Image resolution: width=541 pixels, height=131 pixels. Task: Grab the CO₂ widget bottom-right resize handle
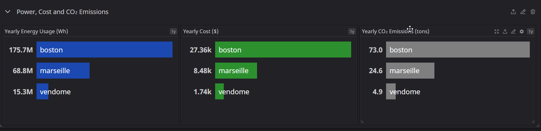point(533,121)
